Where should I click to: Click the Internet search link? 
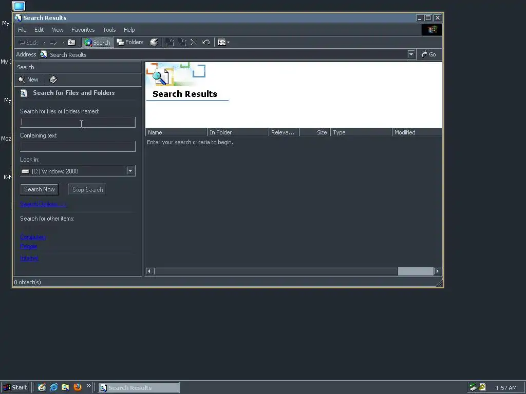coord(29,258)
